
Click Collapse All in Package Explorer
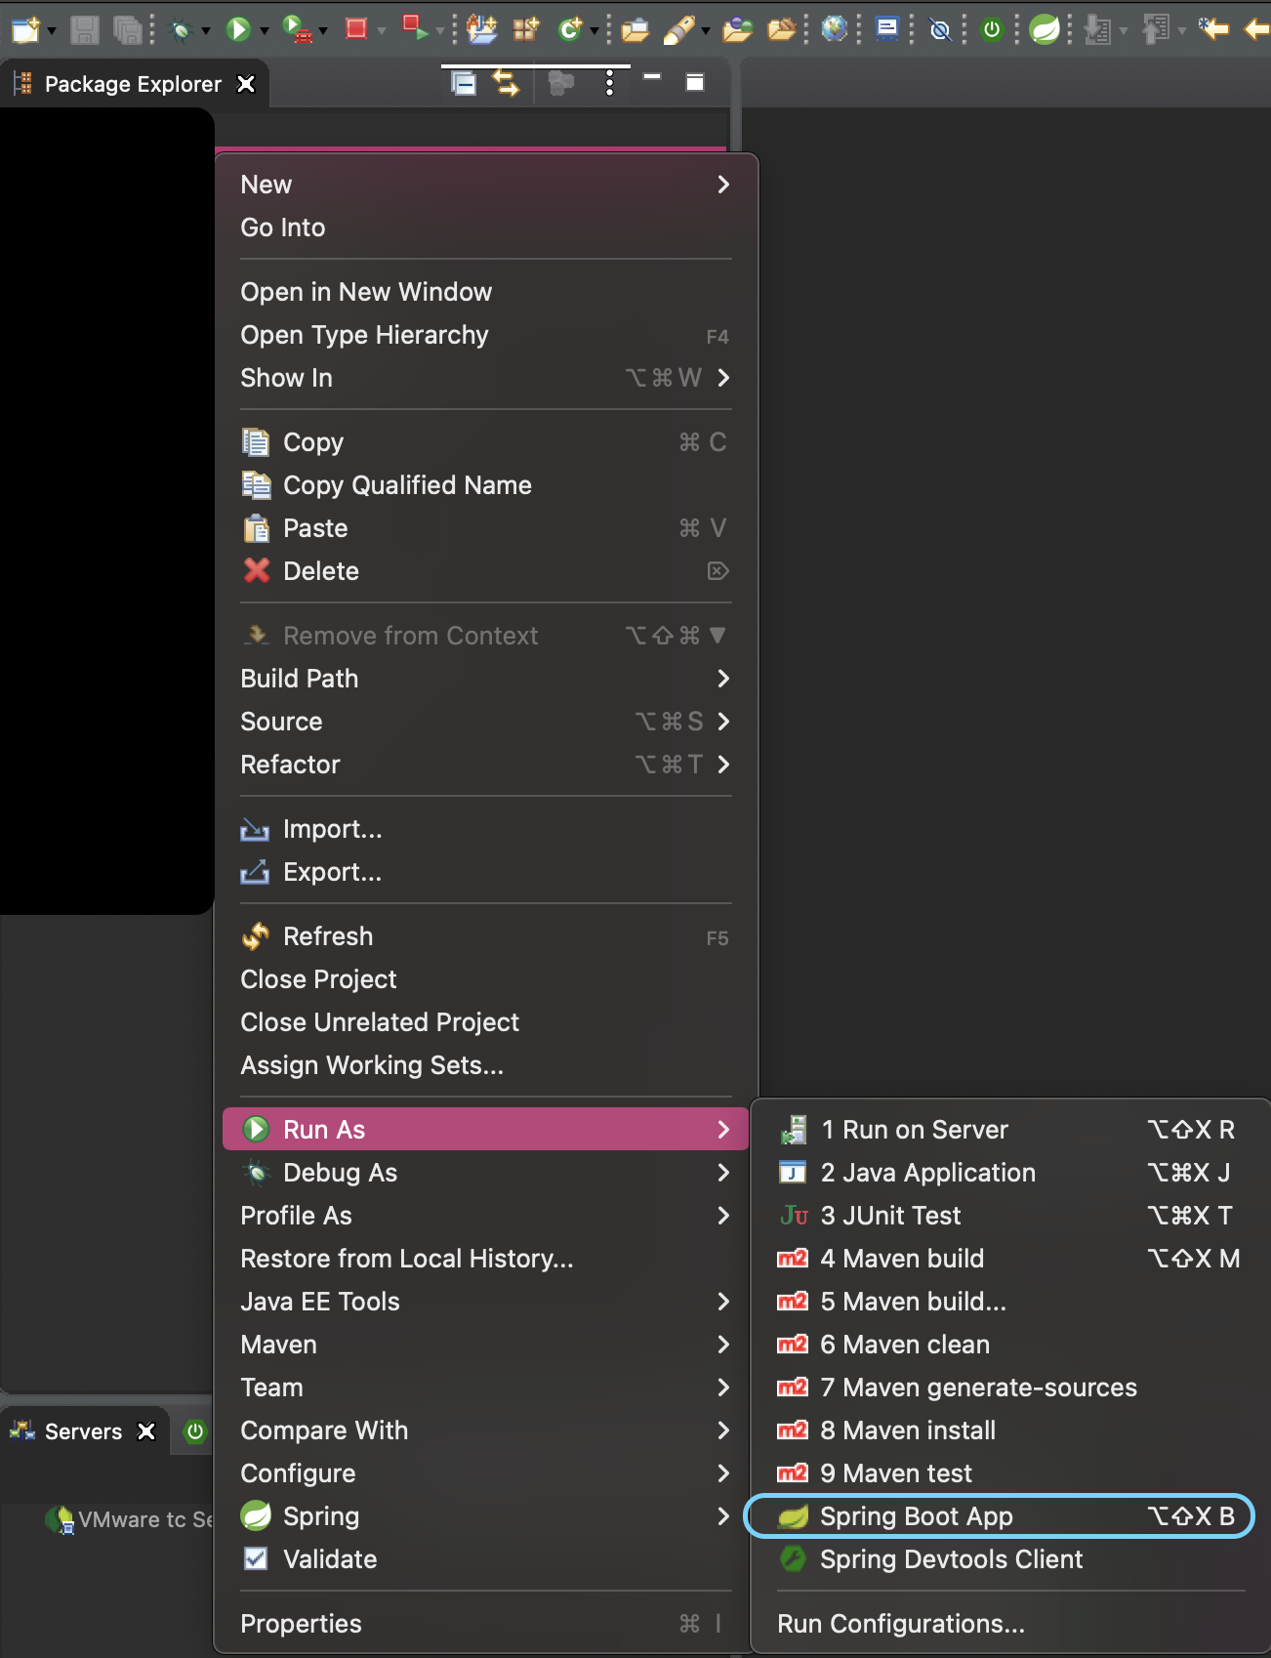(464, 84)
